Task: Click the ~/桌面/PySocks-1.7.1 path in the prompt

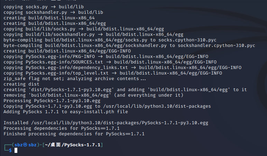Action: [x=73, y=145]
